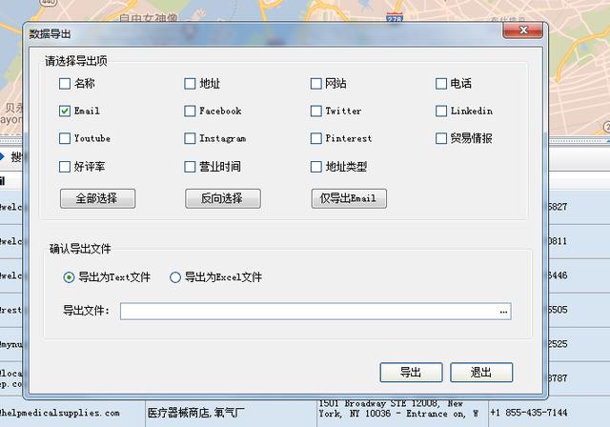610x427 pixels.
Task: Uncheck the Email checkbox
Action: (x=65, y=112)
